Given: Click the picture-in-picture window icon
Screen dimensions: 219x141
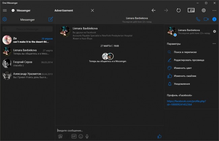Looking at the screenshot, I should tap(191, 10).
